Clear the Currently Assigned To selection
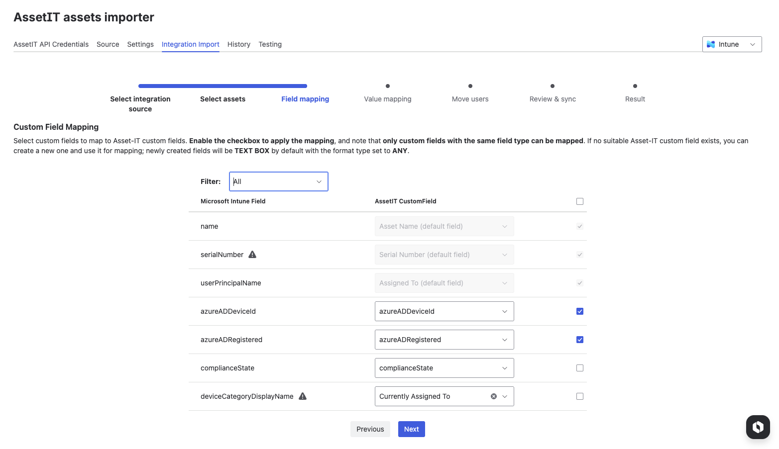This screenshot has height=449, width=779. pos(494,396)
